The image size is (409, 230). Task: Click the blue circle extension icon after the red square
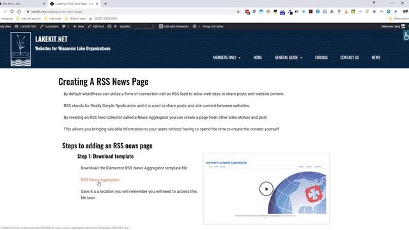click(318, 11)
